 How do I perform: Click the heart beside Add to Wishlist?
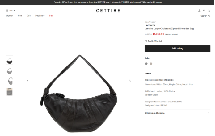pyautogui.click(x=145, y=41)
